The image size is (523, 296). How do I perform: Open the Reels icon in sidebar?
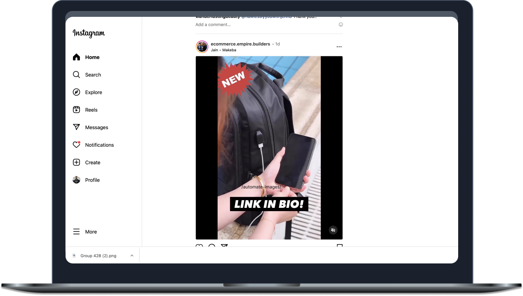click(x=76, y=110)
